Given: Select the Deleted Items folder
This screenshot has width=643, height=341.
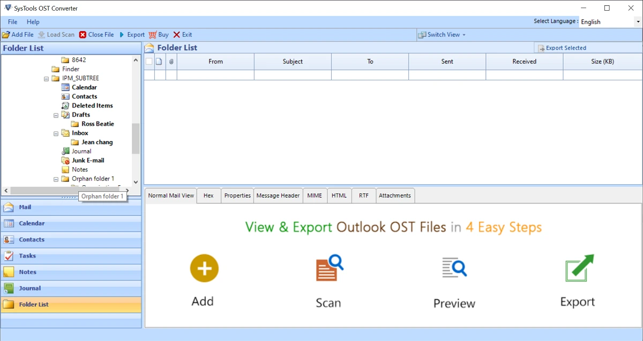Looking at the screenshot, I should click(92, 105).
